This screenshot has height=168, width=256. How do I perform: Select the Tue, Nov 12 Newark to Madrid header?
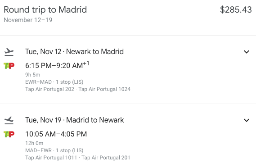74,52
